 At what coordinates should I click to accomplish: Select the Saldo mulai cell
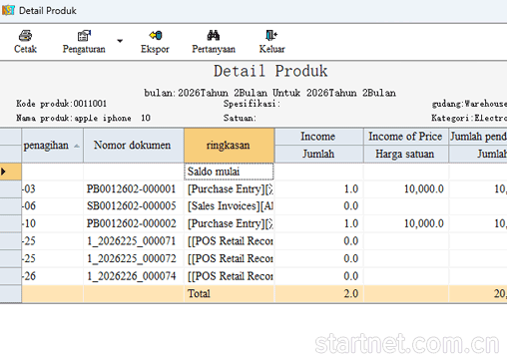pyautogui.click(x=229, y=172)
